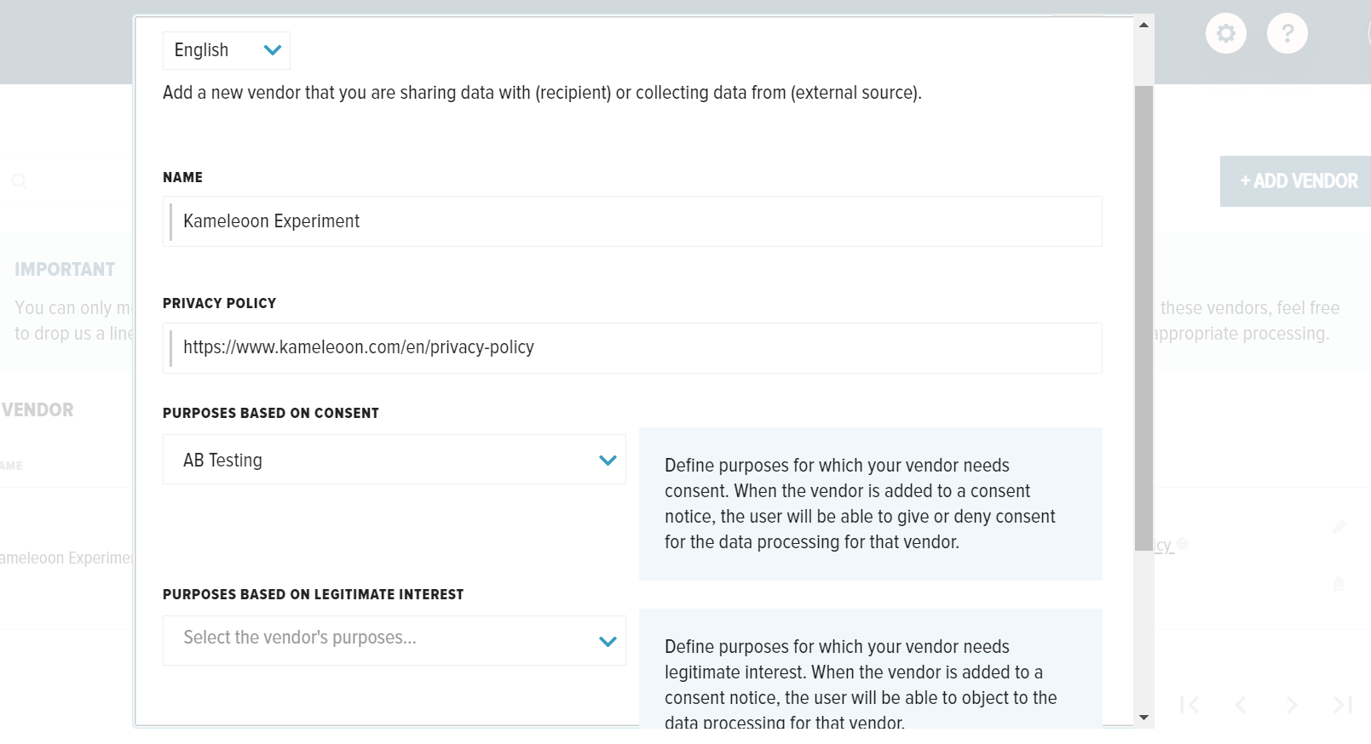The width and height of the screenshot is (1371, 744).
Task: Click the dialog scrollbar up arrow
Action: (x=1144, y=25)
